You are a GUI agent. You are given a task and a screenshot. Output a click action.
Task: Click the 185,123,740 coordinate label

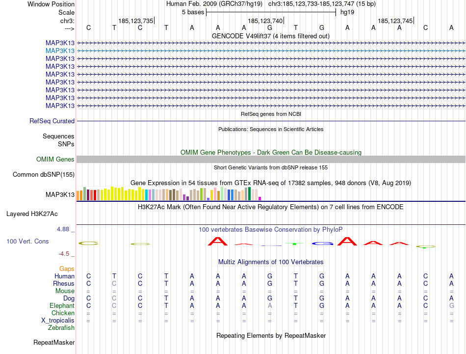265,21
